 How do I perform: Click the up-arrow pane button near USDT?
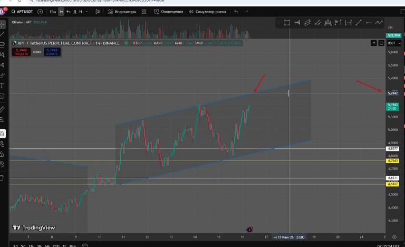(374, 43)
